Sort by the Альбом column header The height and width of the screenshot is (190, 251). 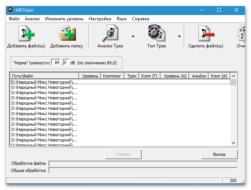point(199,76)
